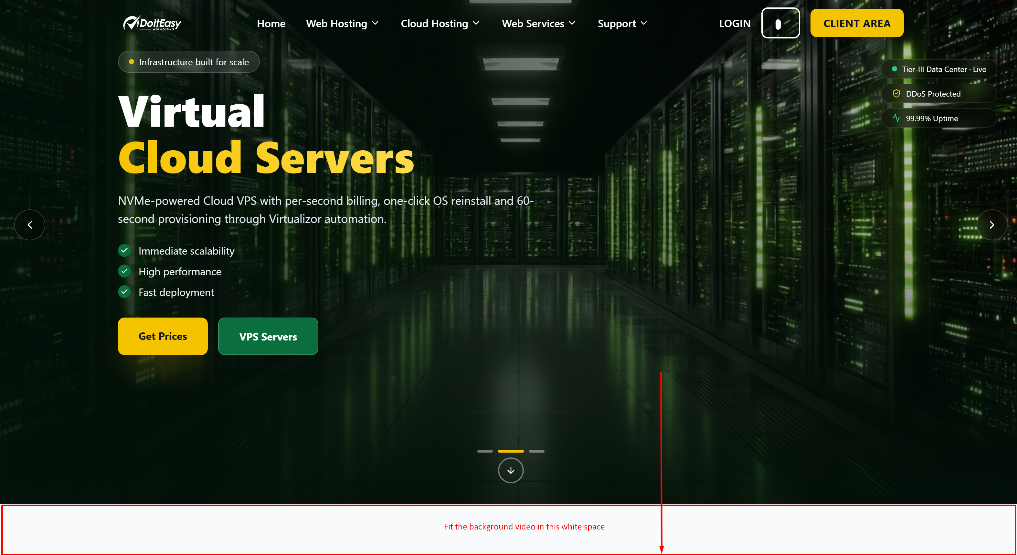Expand the Cloud Hosting dropdown
The width and height of the screenshot is (1017, 555).
[440, 23]
